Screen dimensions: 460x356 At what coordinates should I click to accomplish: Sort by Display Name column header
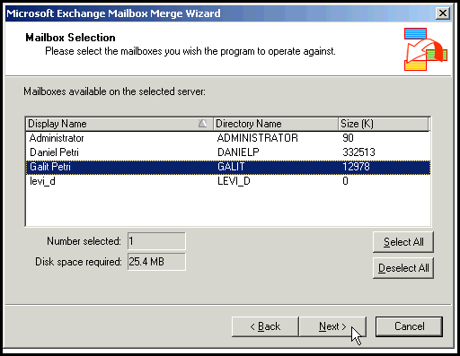[x=119, y=124]
